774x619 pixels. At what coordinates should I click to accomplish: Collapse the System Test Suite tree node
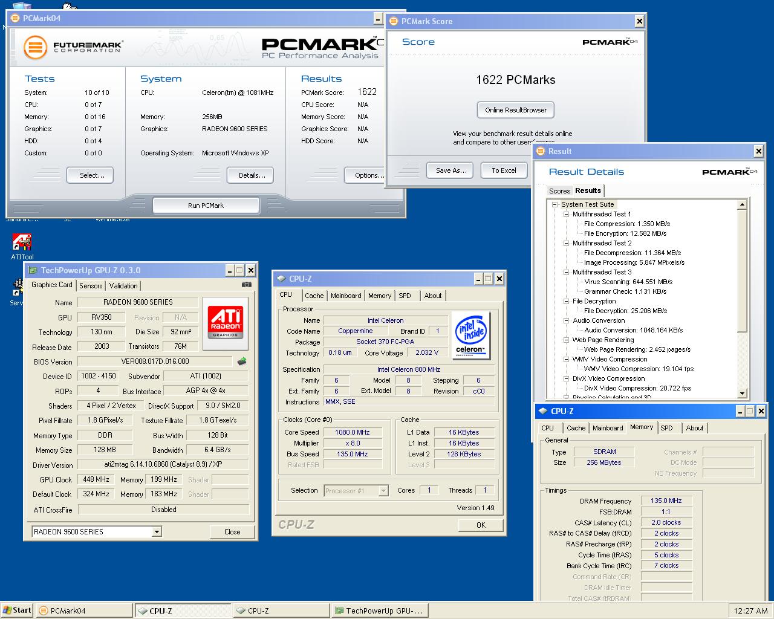point(554,204)
